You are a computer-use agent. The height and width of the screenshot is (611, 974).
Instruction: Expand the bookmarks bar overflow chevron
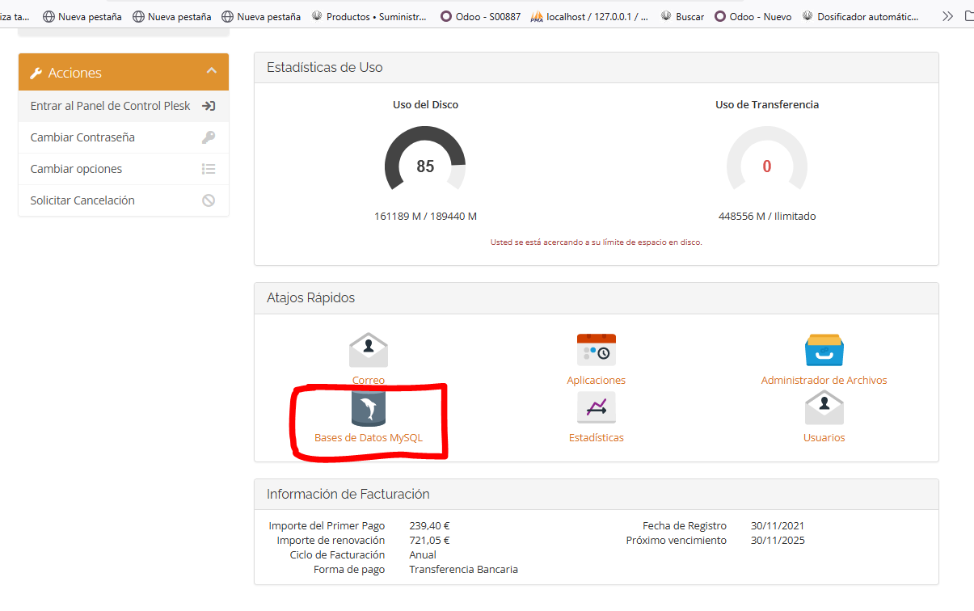pos(947,16)
